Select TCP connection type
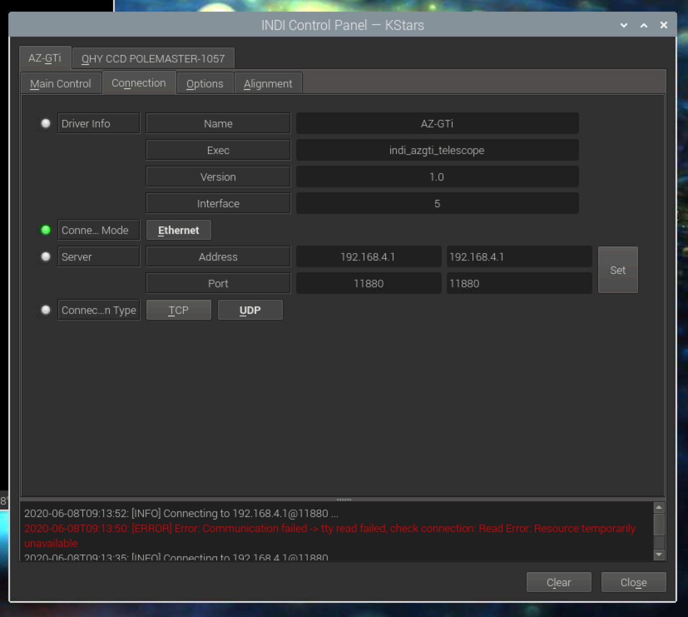Image resolution: width=688 pixels, height=617 pixels. click(x=179, y=310)
